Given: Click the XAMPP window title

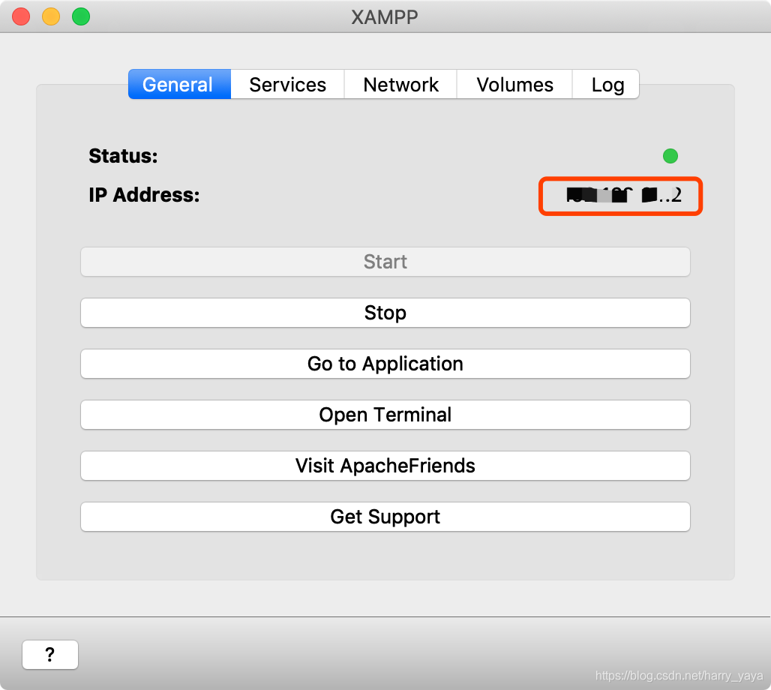Looking at the screenshot, I should pos(385,17).
